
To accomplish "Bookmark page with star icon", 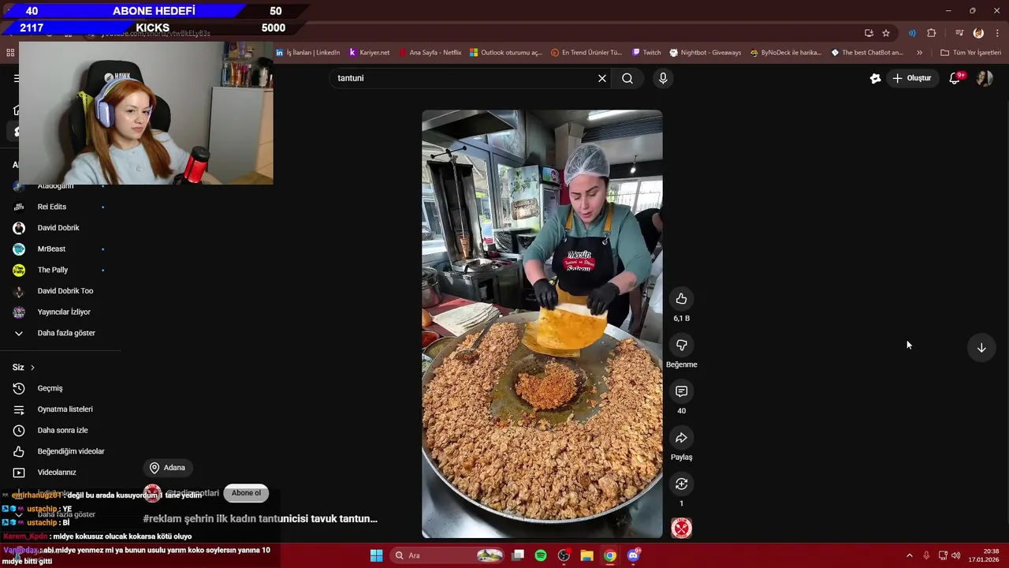I will [886, 33].
